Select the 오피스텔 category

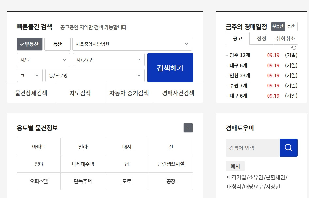(39, 181)
